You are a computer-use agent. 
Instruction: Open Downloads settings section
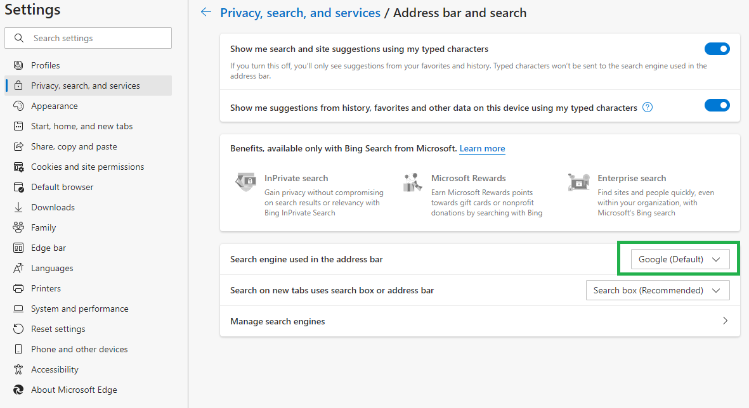coord(88,207)
